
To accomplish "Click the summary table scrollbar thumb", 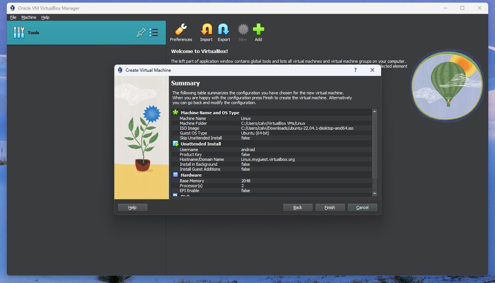I will tap(375, 146).
